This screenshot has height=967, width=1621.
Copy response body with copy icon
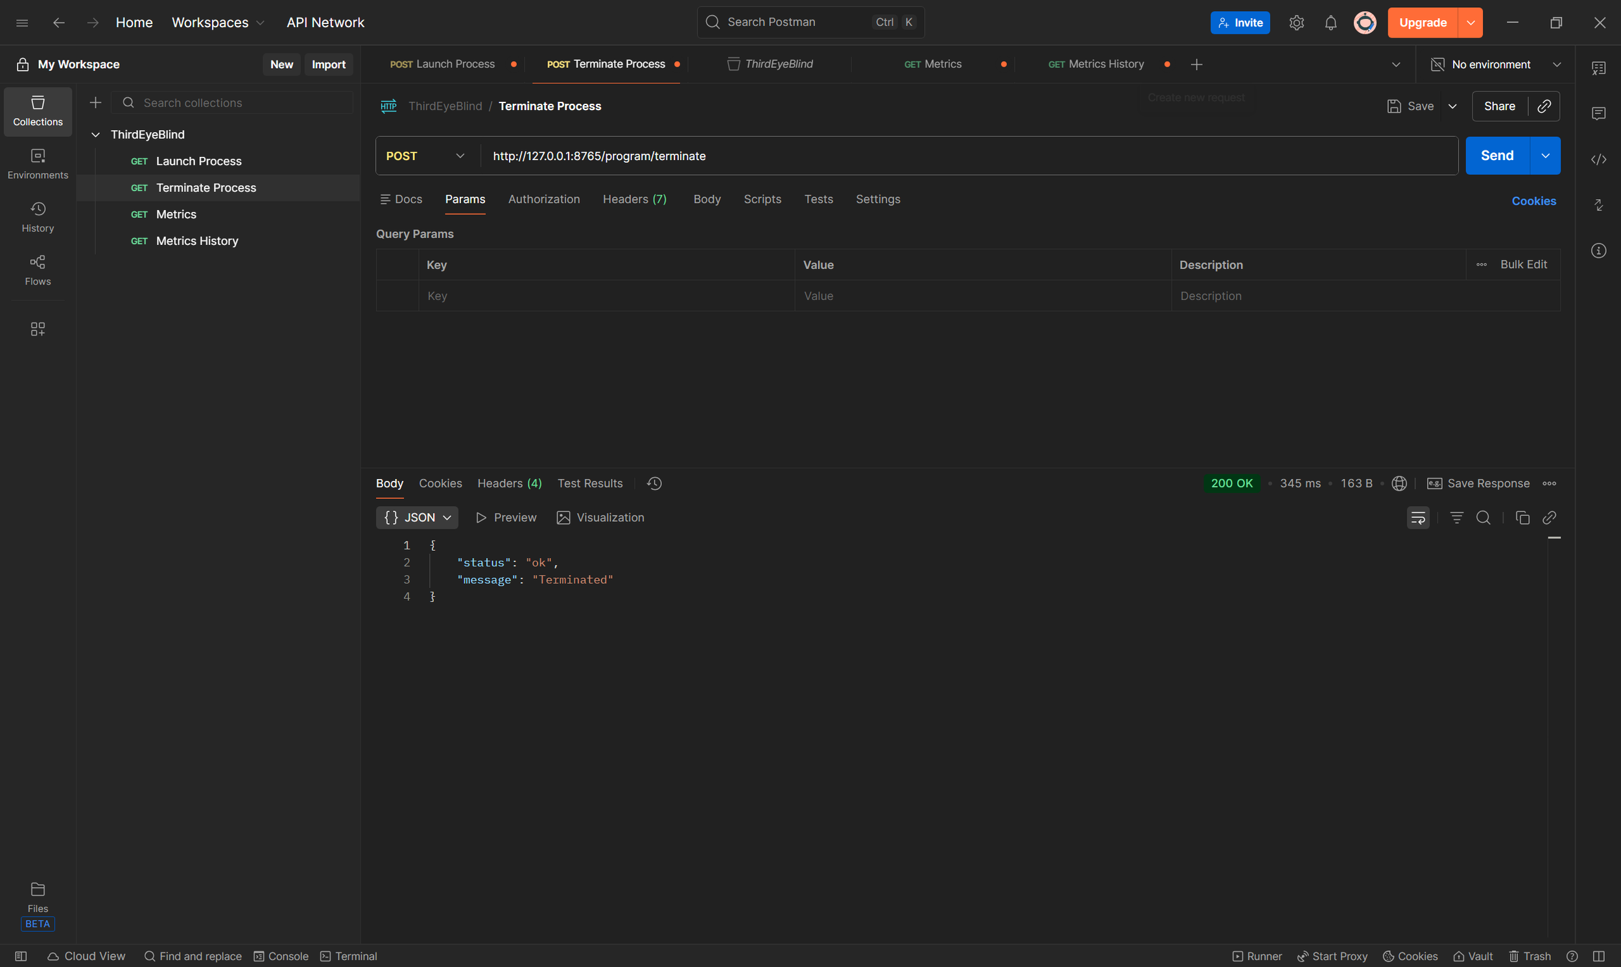point(1522,517)
